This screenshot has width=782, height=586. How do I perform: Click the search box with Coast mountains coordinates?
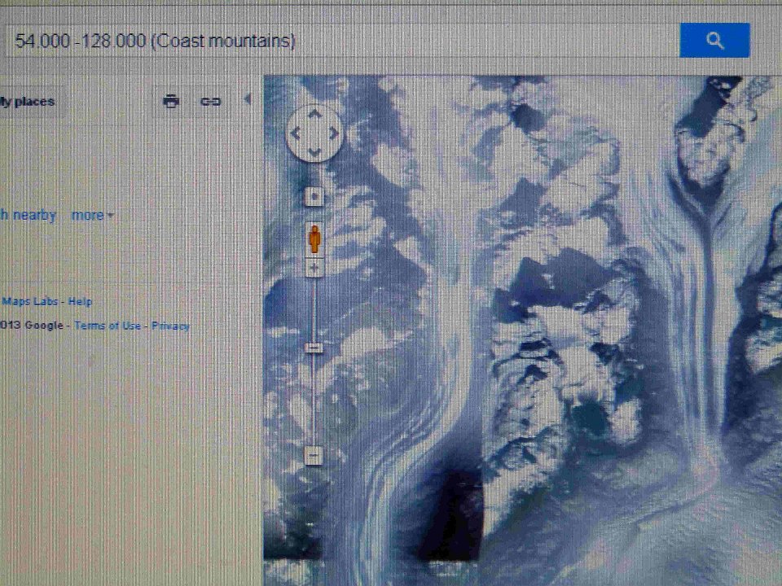point(341,41)
